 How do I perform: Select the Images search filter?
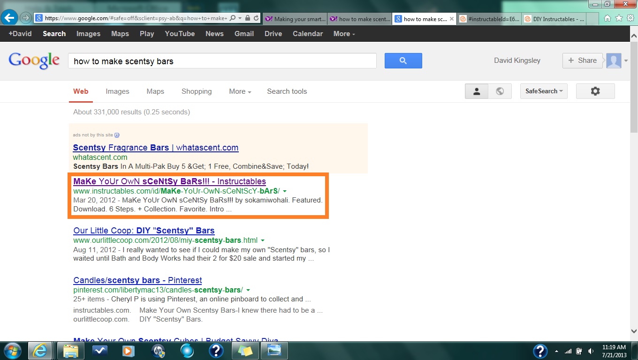(117, 91)
